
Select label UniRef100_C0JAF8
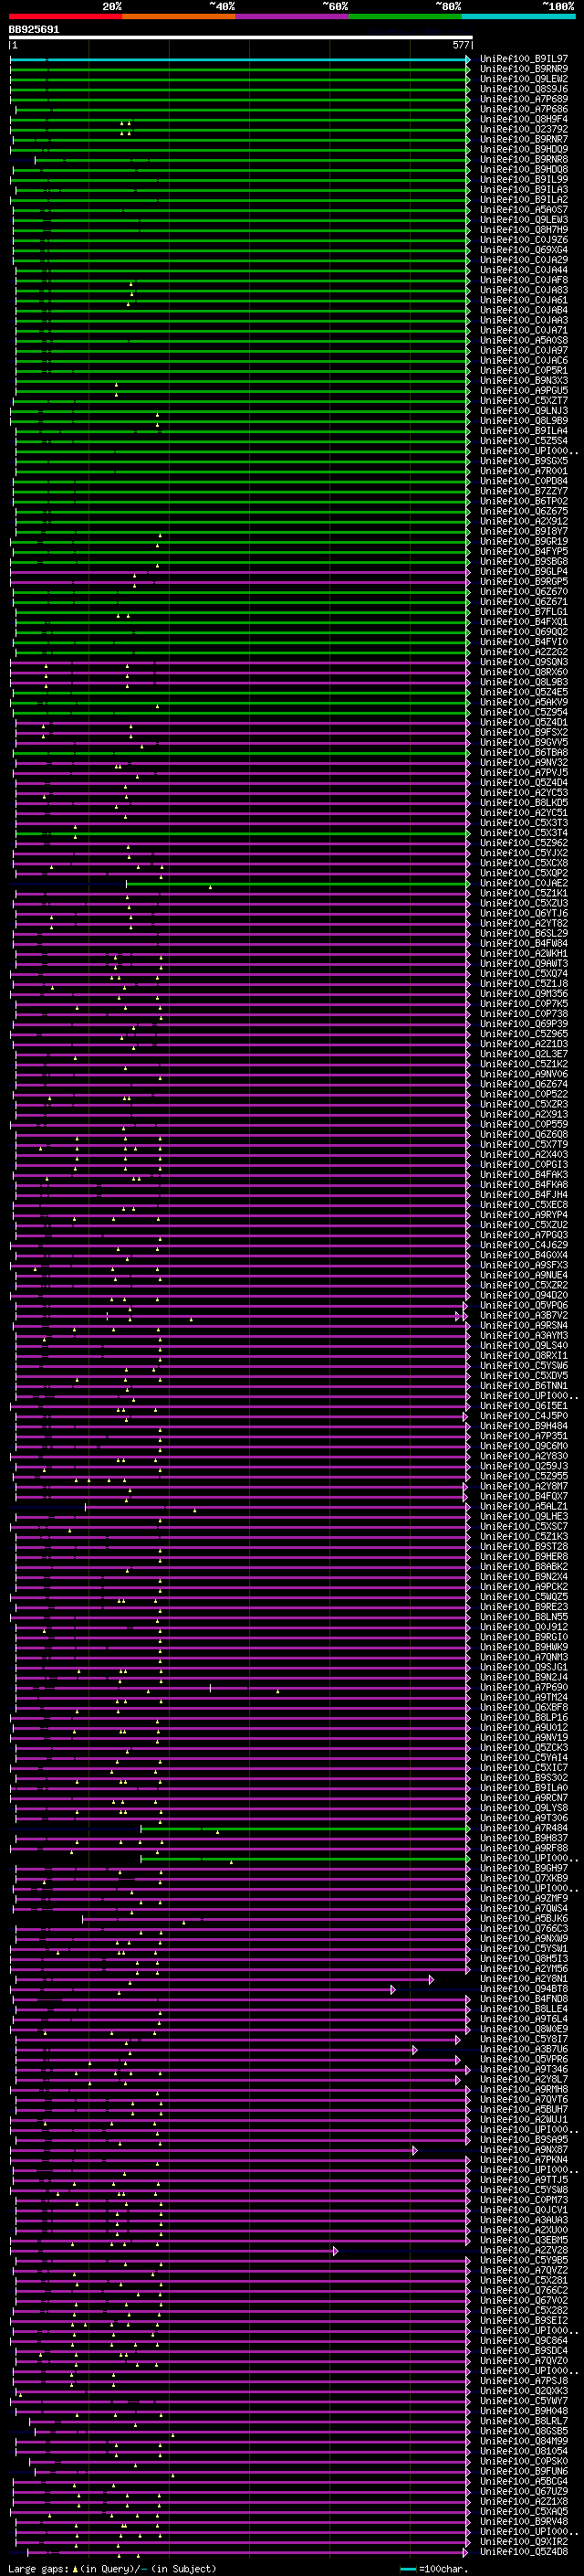click(524, 280)
